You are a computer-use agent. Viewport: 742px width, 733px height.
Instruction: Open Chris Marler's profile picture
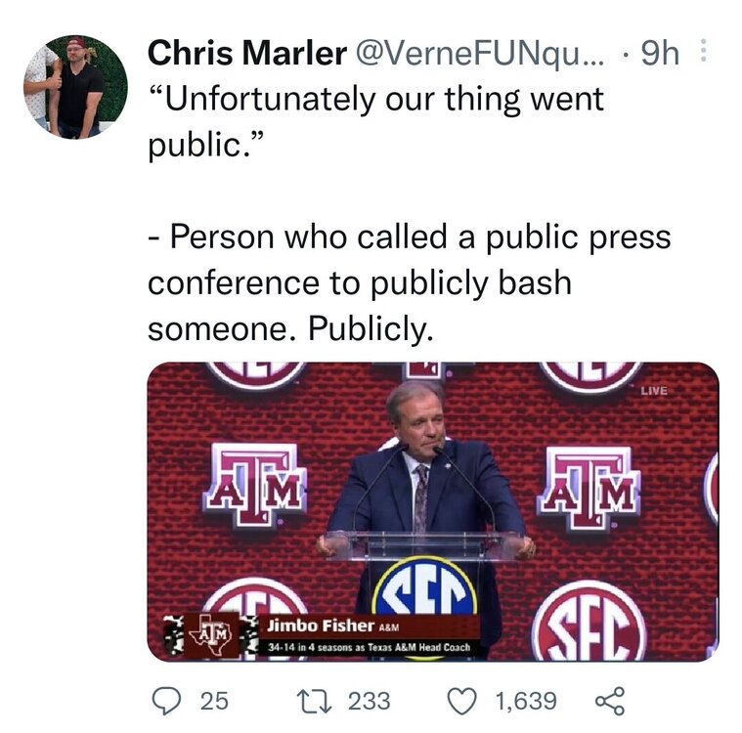pyautogui.click(x=76, y=87)
